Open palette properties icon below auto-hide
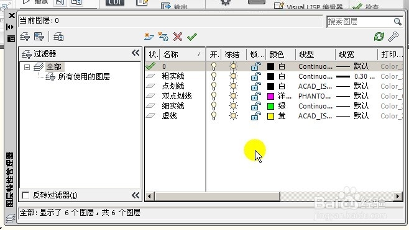Viewport: 409px width, 230px height. [x=11, y=39]
